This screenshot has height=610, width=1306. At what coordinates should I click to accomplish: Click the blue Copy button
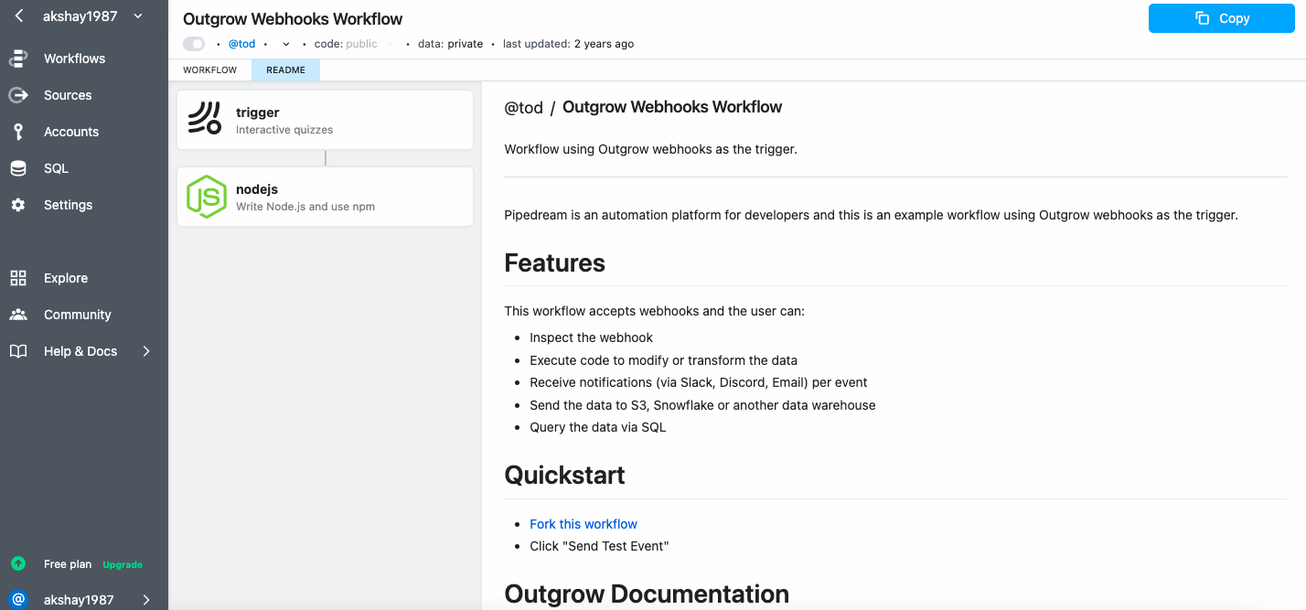click(x=1222, y=18)
